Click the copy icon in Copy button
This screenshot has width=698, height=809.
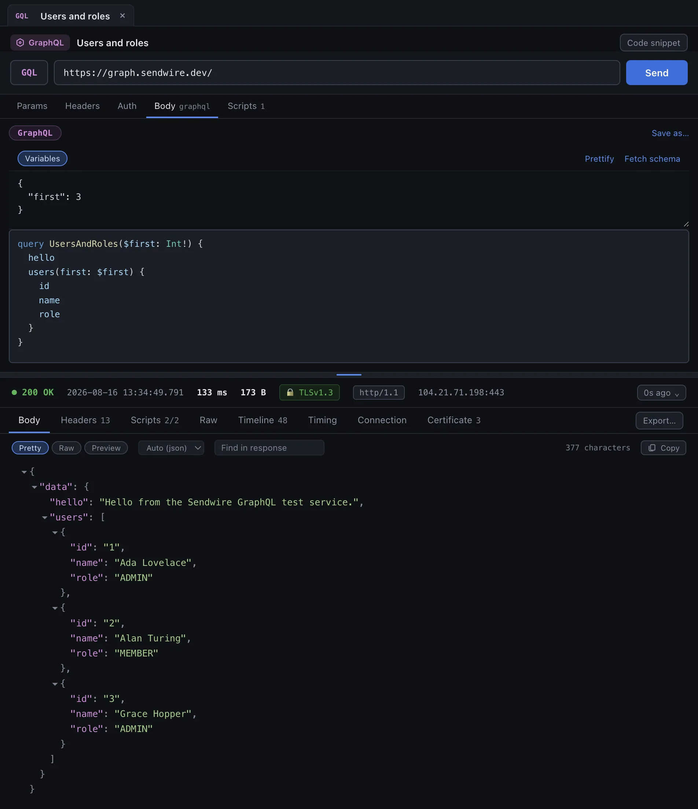click(x=652, y=448)
